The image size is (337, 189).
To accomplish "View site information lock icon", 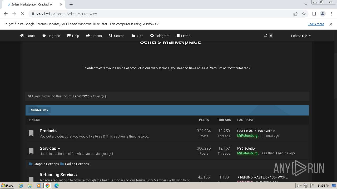I will pyautogui.click(x=33, y=14).
